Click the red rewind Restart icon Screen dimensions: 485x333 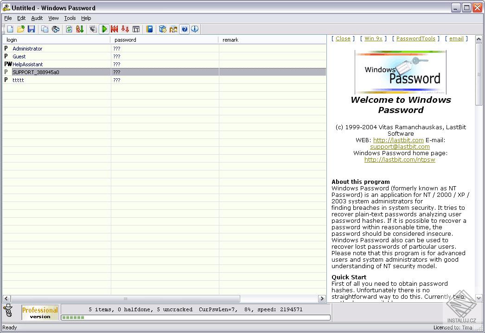(115, 29)
